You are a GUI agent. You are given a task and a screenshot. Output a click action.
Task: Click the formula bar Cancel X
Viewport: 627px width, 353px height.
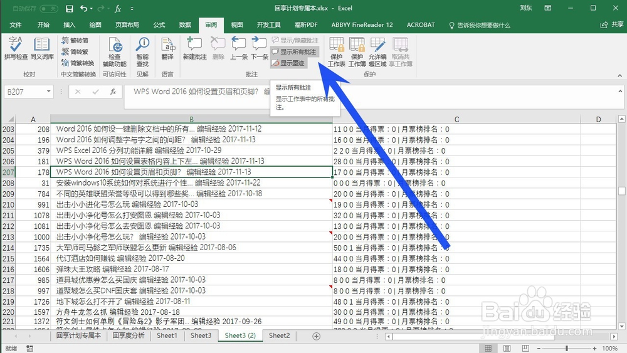(x=78, y=92)
